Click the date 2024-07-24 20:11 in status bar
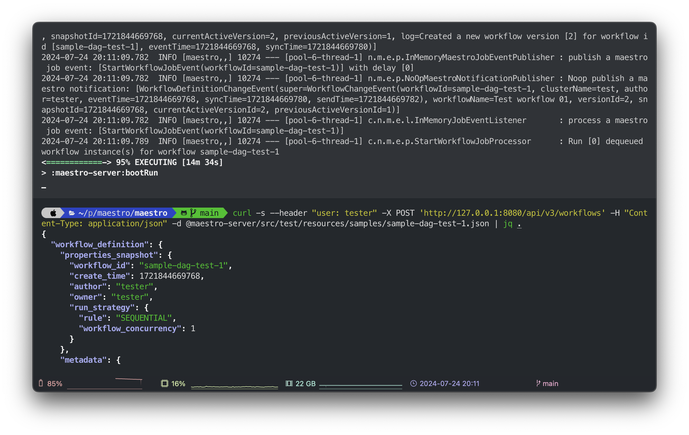The width and height of the screenshot is (689, 435). point(449,383)
